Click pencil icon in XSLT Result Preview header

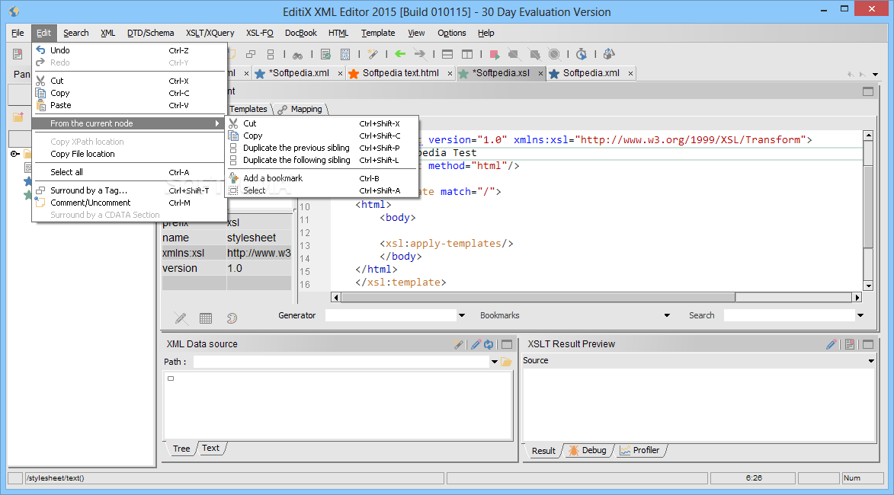pos(832,344)
